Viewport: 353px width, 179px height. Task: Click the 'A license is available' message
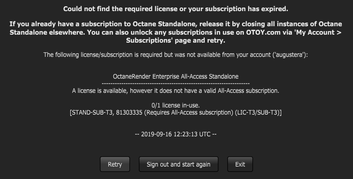tap(176, 91)
